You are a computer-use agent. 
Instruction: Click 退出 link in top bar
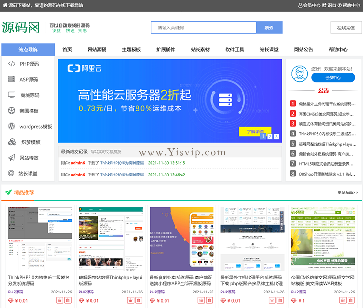point(332,5)
